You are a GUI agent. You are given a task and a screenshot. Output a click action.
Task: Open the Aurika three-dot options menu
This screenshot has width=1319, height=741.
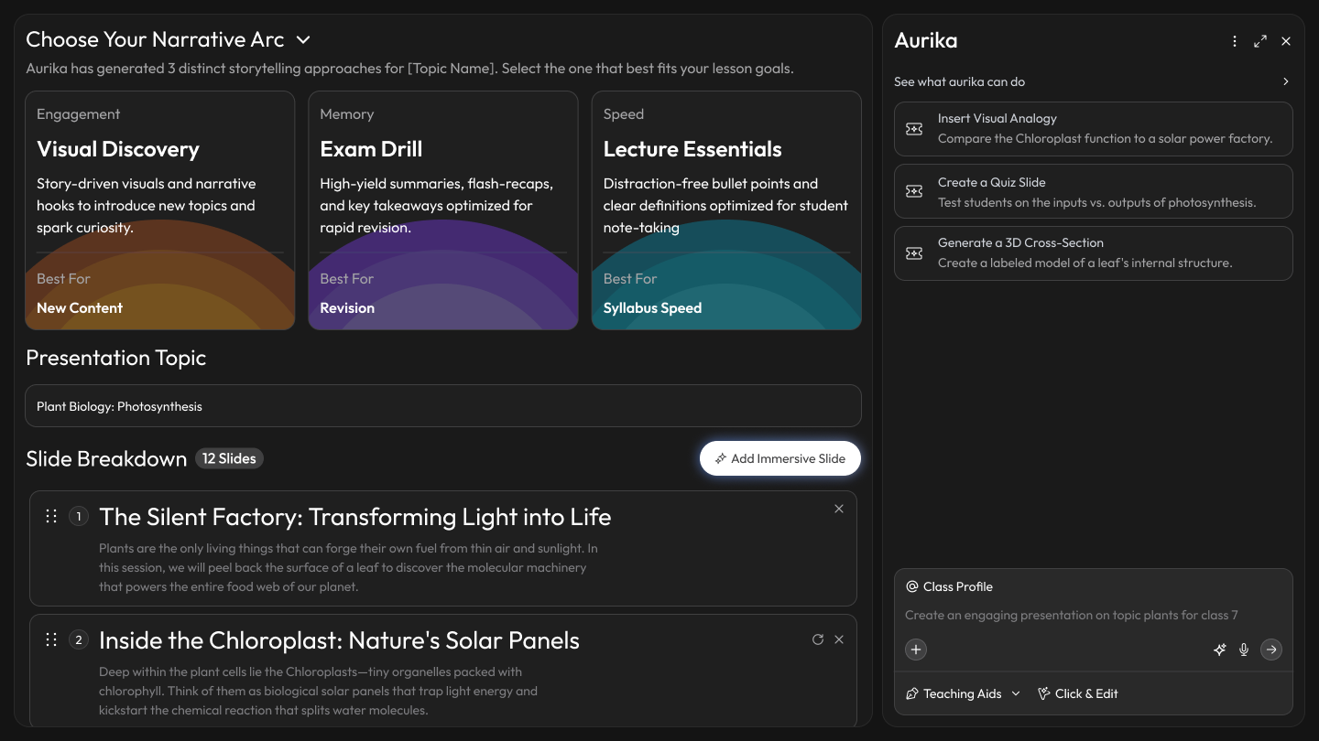1235,41
